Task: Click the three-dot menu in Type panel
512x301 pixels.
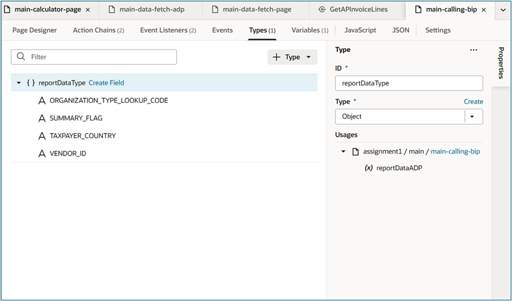Action: pyautogui.click(x=473, y=50)
